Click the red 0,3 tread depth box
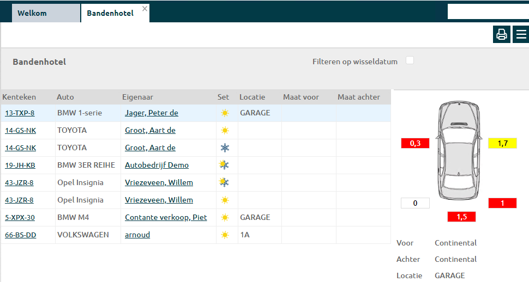 click(415, 143)
